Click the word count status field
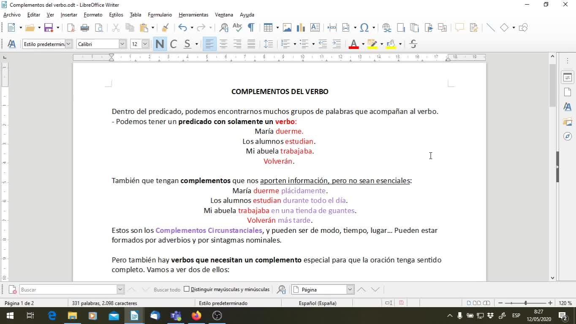 coord(105,303)
